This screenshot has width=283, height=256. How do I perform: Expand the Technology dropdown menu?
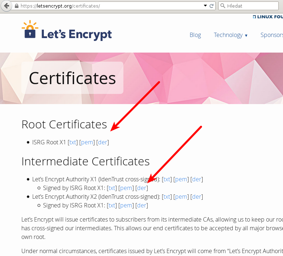tap(231, 35)
